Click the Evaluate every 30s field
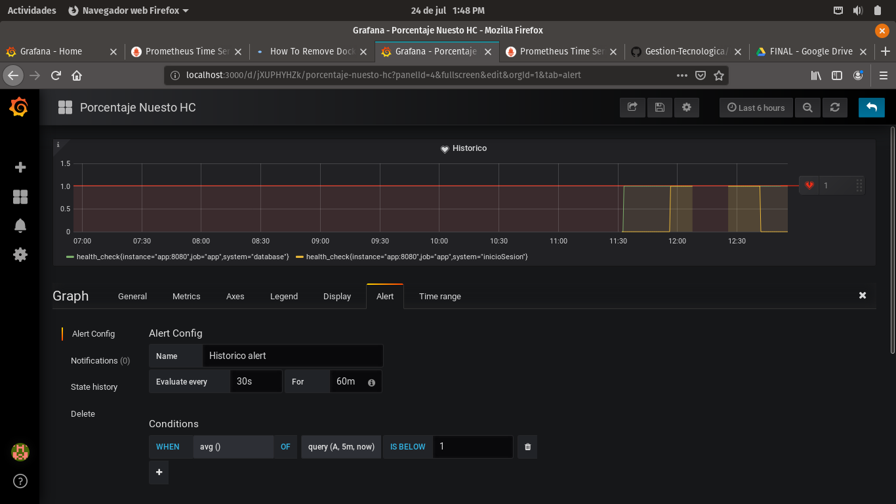Screen dimensions: 896x504 click(256, 381)
